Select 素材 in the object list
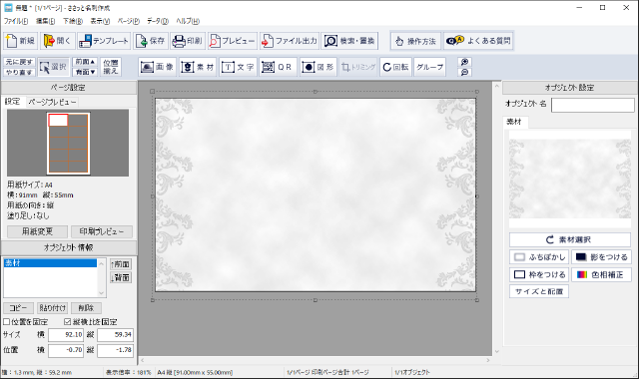Viewport: 639px width, 380px height. 50,263
